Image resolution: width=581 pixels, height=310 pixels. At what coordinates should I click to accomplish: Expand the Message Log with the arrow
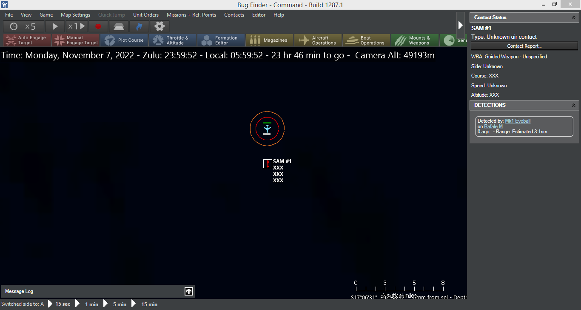click(188, 291)
